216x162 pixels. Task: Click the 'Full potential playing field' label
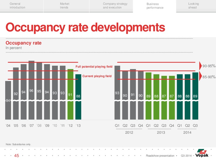94,67
